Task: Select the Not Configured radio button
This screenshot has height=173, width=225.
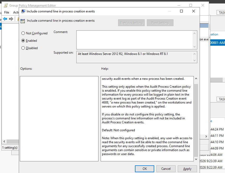Action: 23,33
